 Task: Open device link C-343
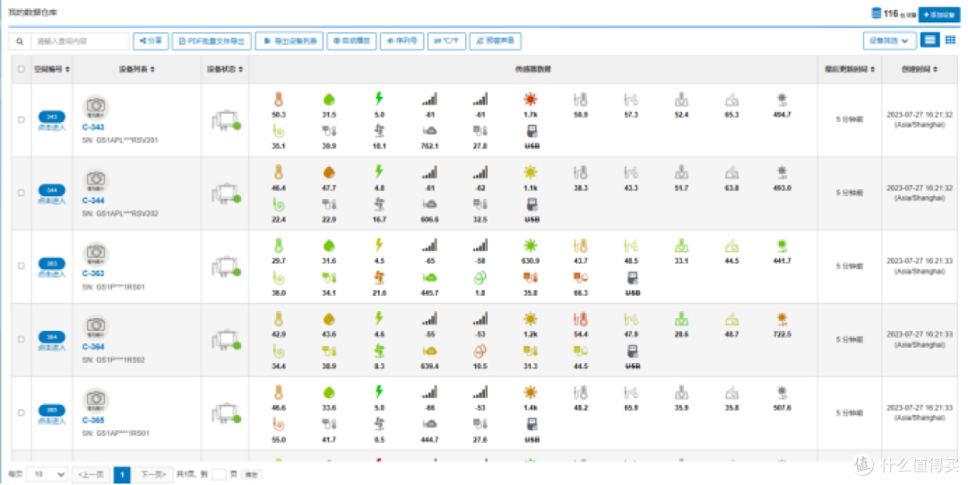pos(93,127)
